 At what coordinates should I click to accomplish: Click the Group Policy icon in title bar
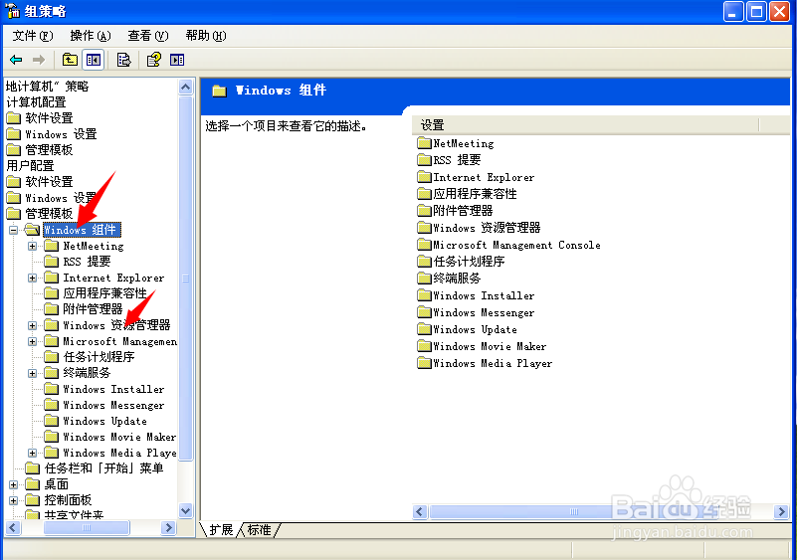point(12,10)
